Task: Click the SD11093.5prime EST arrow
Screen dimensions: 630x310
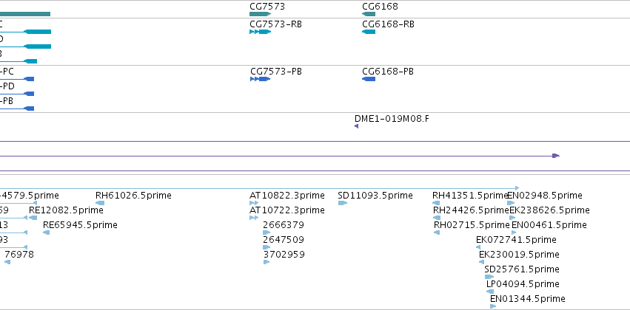Action: pyautogui.click(x=342, y=203)
